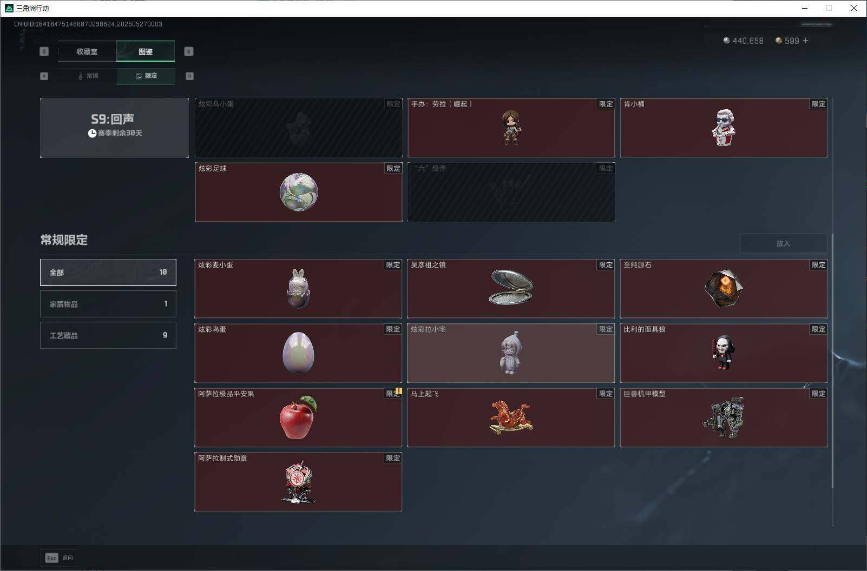The image size is (867, 571).
Task: Filter by 工艺藏品 category
Action: (108, 335)
